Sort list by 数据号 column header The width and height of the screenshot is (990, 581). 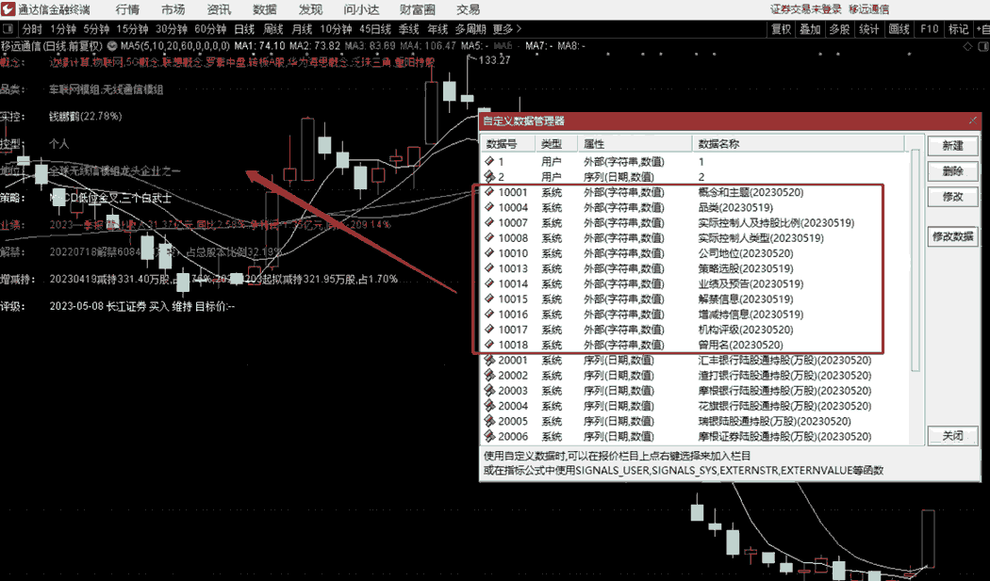pyautogui.click(x=508, y=144)
